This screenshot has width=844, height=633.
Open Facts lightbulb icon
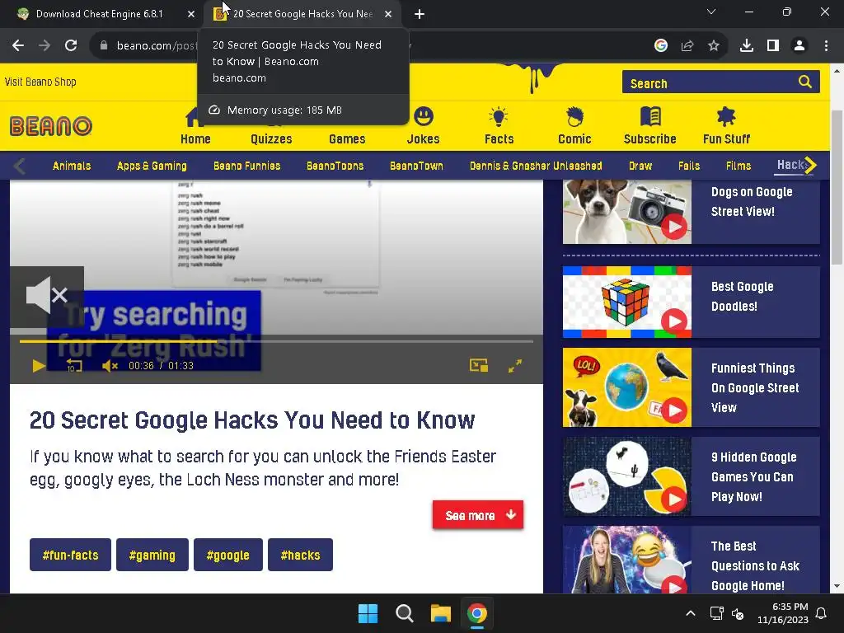click(499, 116)
